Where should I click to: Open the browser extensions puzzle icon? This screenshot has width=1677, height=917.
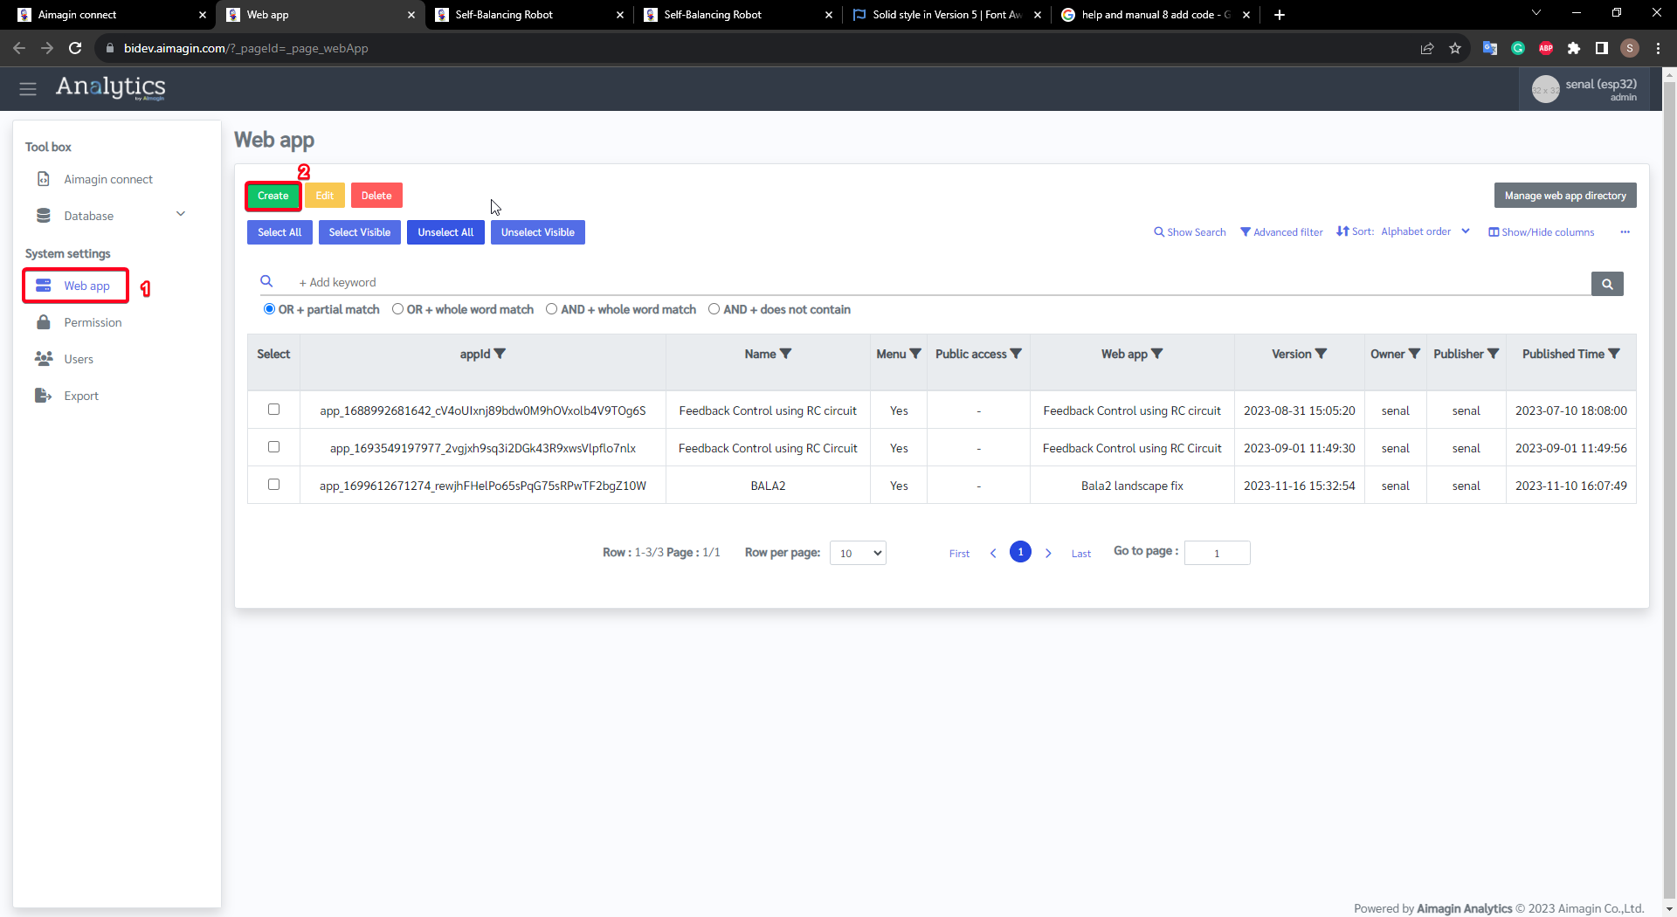point(1574,48)
